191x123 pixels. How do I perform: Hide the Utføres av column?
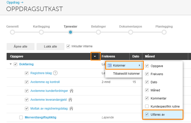click(x=147, y=114)
